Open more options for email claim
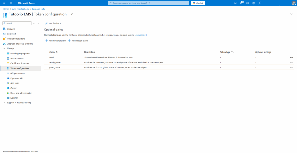Image resolution: width=297 pixels, height=153 pixels. click(291, 58)
